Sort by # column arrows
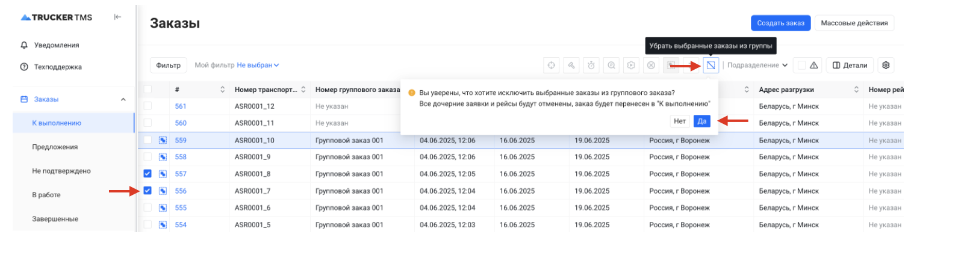The height and width of the screenshot is (255, 967). [222, 90]
